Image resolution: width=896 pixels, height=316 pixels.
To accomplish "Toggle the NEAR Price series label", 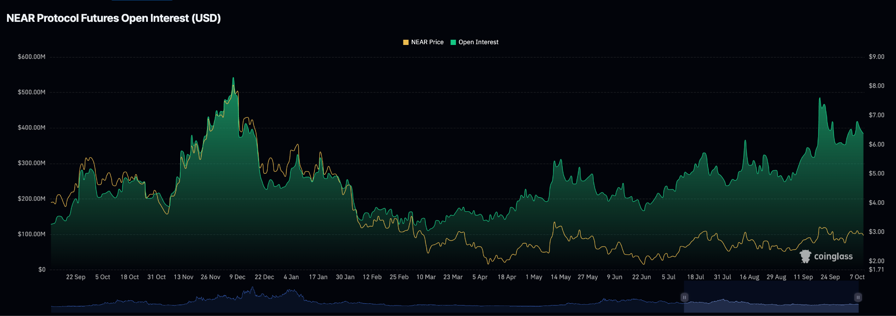I will point(427,42).
